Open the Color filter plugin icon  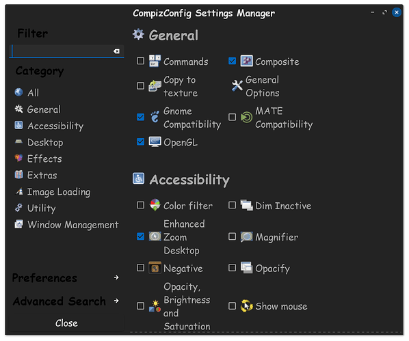(155, 205)
